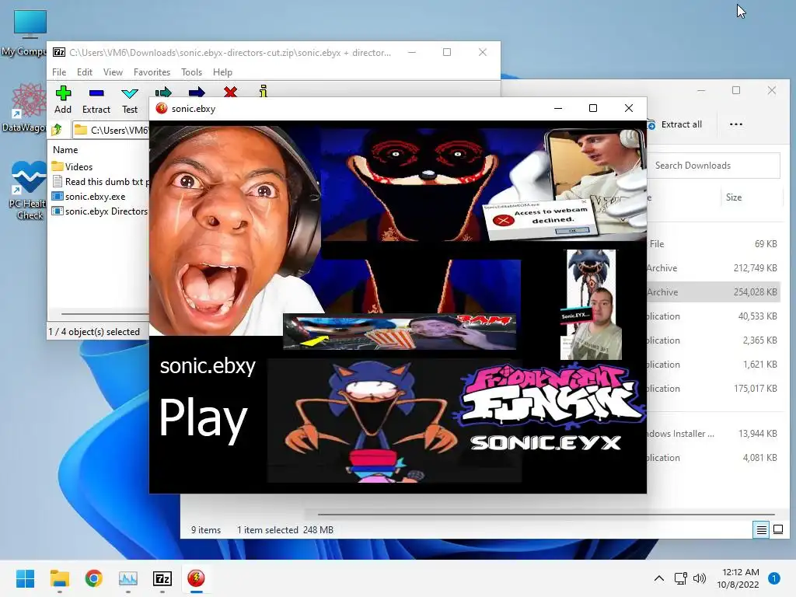Image resolution: width=796 pixels, height=597 pixels.
Task: Open the See more ellipsis menu in Explorer
Action: (x=735, y=124)
